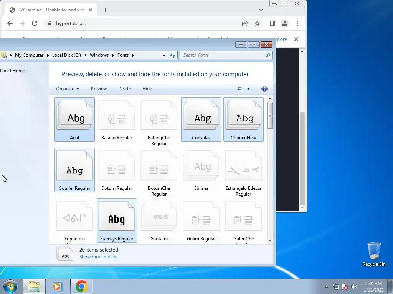Viewport: 393px width, 294px height.
Task: Open the Organize dropdown menu
Action: pyautogui.click(x=68, y=89)
